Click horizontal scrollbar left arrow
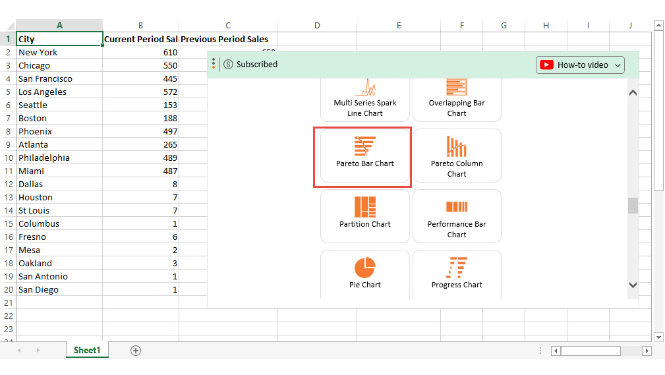 [556, 351]
